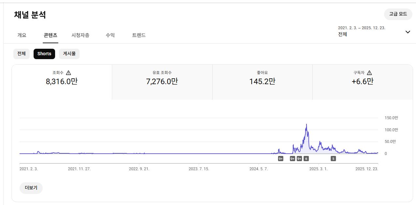Image resolution: width=416 pixels, height=205 pixels.
Task: Click the leftmost 9+ video marker badge
Action: (281, 159)
